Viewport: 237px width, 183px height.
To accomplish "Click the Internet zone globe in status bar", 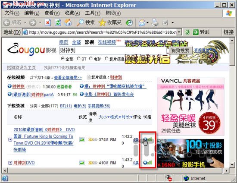I will [x=186, y=178].
